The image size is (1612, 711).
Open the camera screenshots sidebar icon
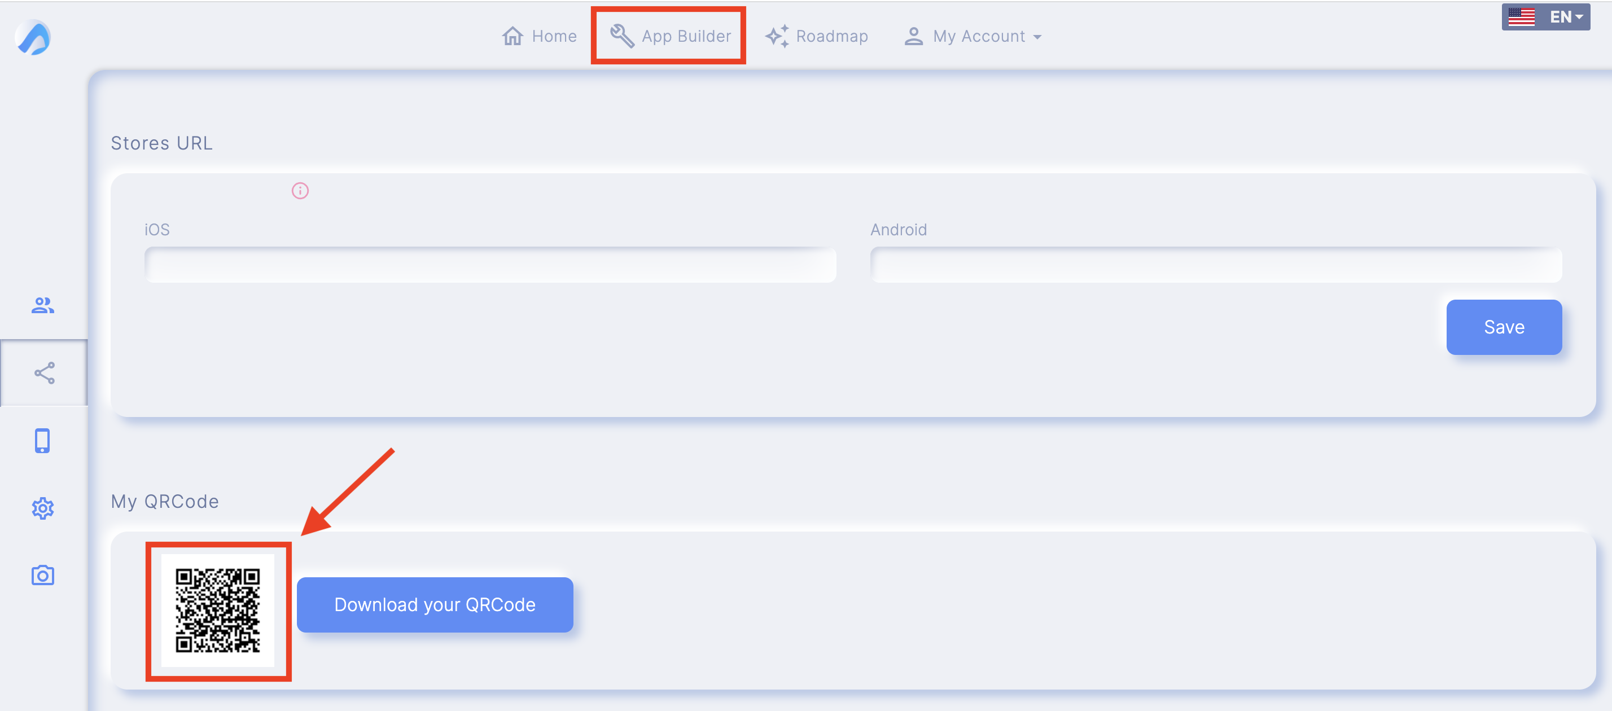(x=42, y=575)
